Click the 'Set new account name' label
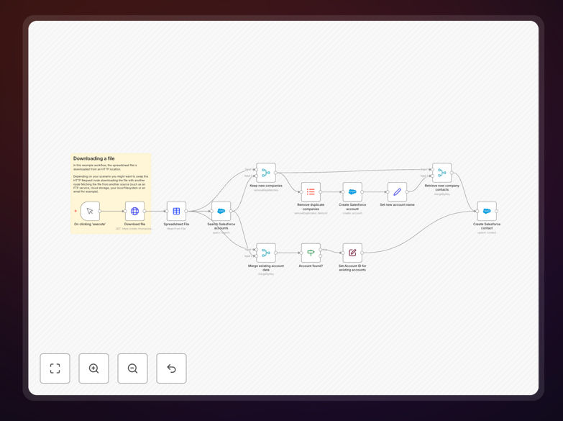The height and width of the screenshot is (421, 563). pyautogui.click(x=397, y=204)
